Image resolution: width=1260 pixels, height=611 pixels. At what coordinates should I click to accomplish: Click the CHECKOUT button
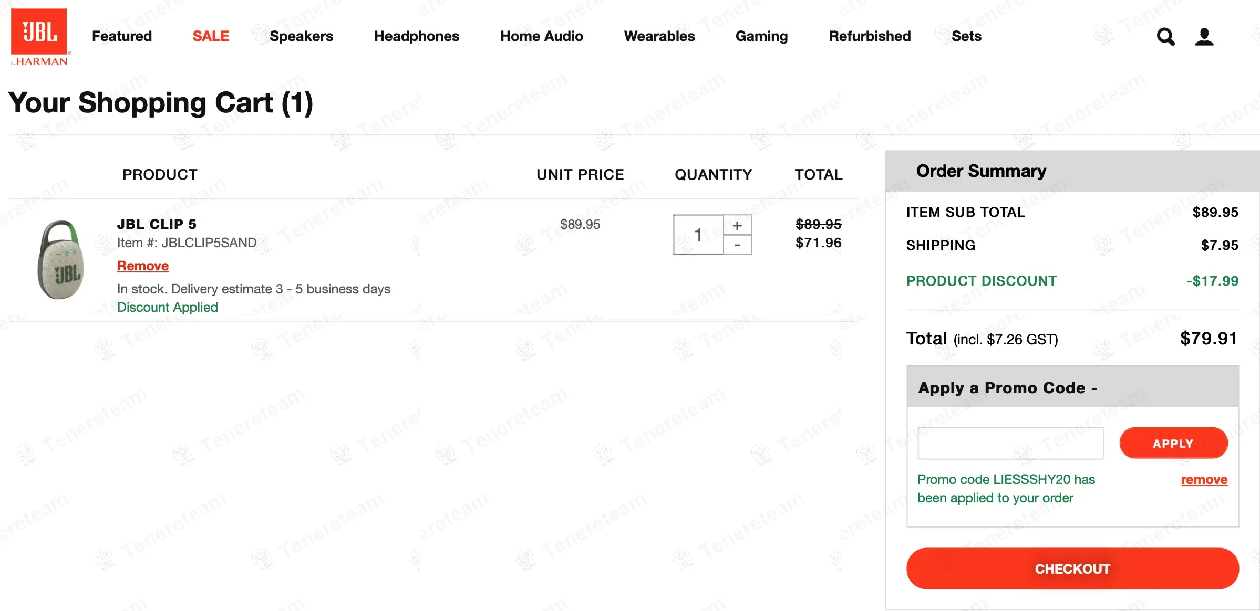pos(1072,569)
